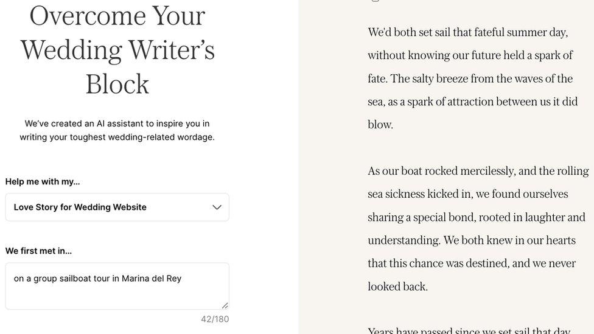The width and height of the screenshot is (594, 334).
Task: Click the line 'understanding. We both knew in our hearts'
Action: tap(472, 240)
